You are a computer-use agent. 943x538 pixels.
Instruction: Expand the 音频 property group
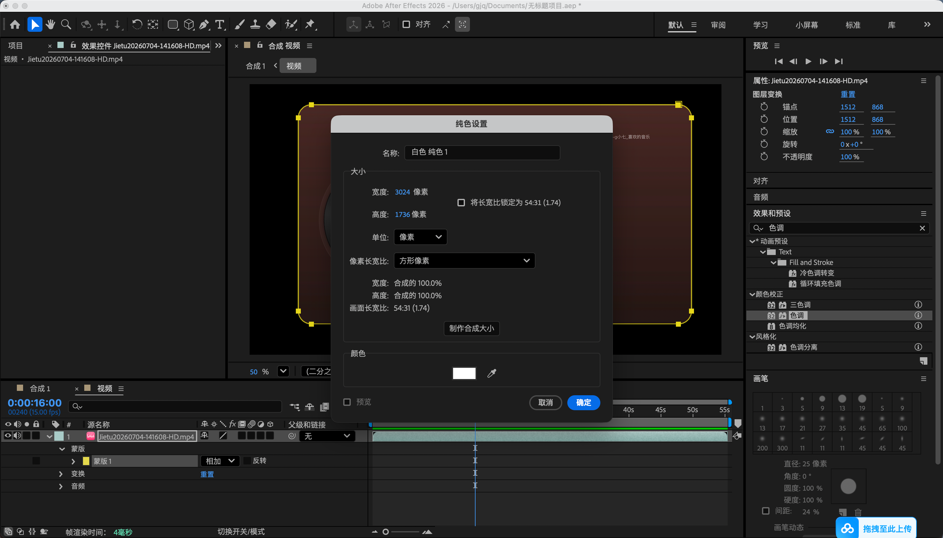[x=61, y=486]
